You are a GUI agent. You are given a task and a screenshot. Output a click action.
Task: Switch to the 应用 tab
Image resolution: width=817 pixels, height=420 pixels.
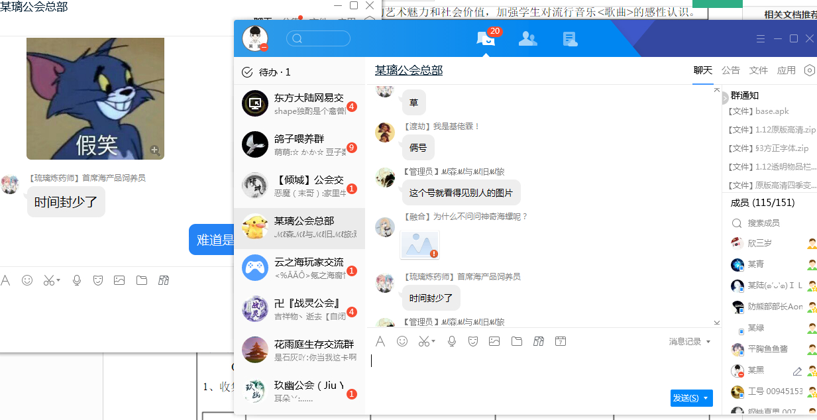(x=787, y=70)
